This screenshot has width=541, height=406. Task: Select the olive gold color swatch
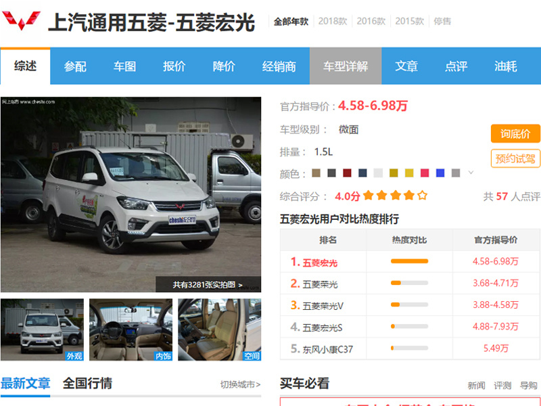394,173
